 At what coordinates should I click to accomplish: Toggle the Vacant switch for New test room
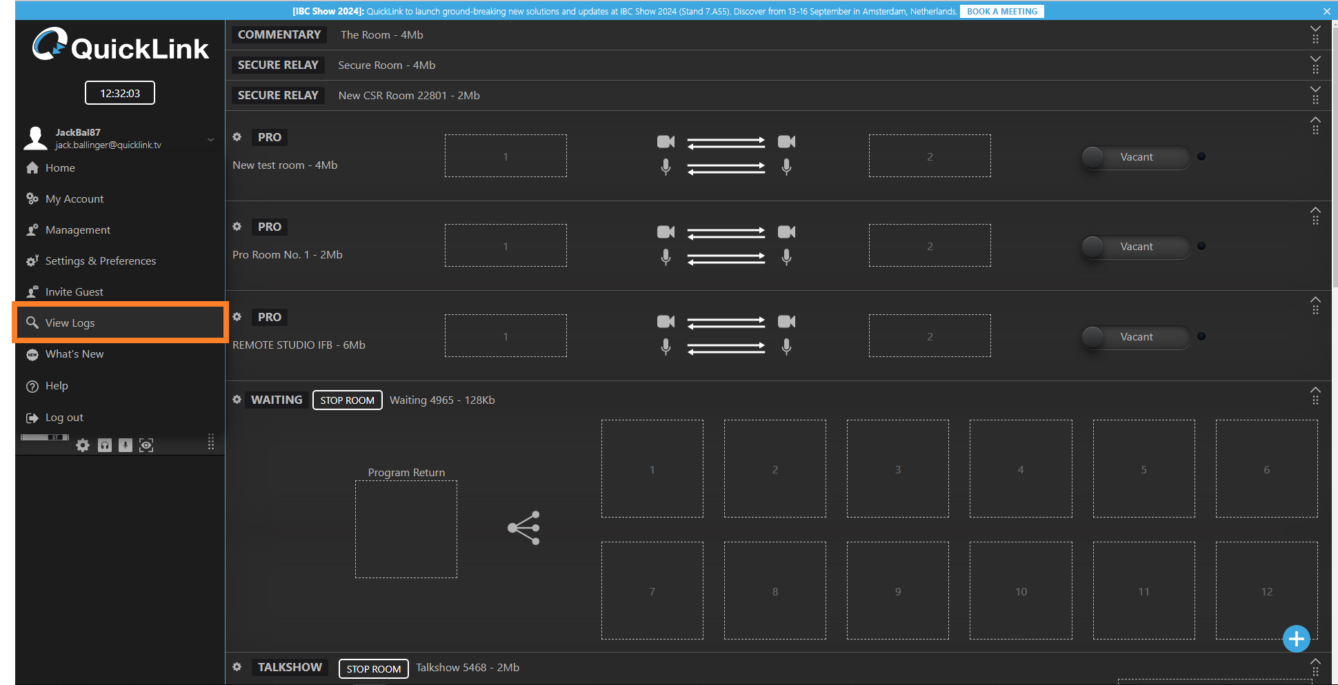click(x=1135, y=157)
